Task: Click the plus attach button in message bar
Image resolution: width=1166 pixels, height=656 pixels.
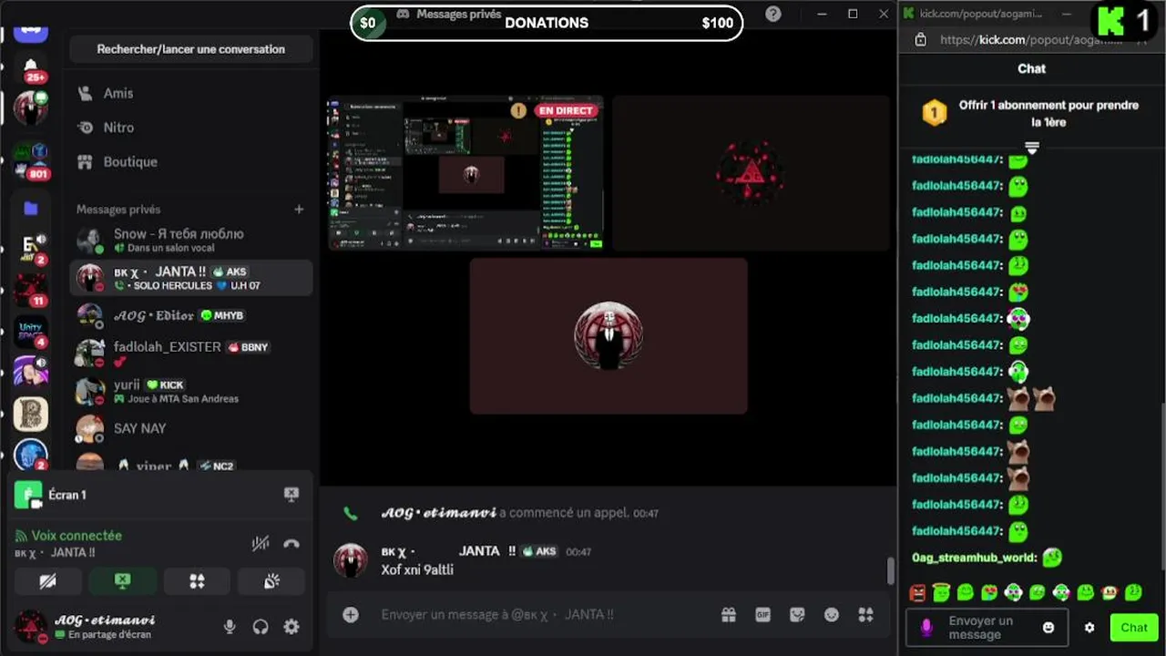Action: pyautogui.click(x=351, y=615)
